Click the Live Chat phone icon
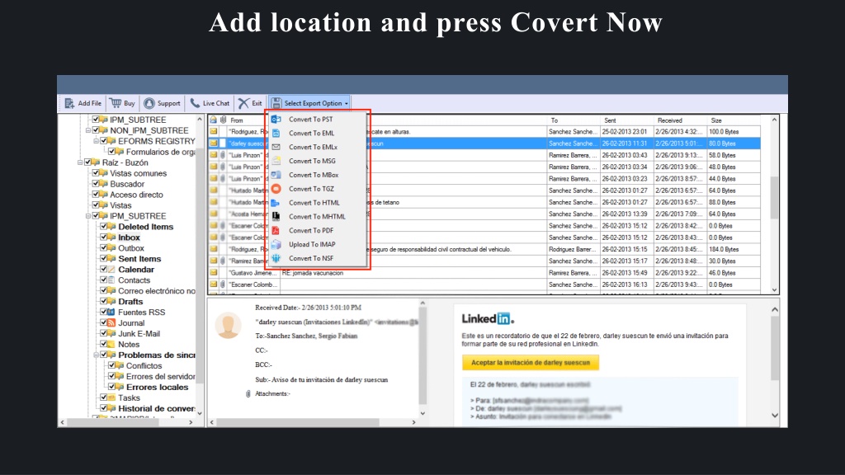845x475 pixels. click(195, 103)
